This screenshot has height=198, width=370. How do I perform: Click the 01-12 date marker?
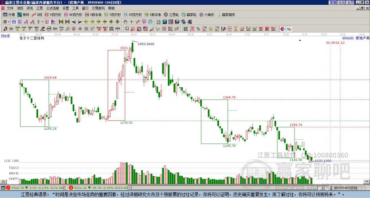tap(340, 43)
